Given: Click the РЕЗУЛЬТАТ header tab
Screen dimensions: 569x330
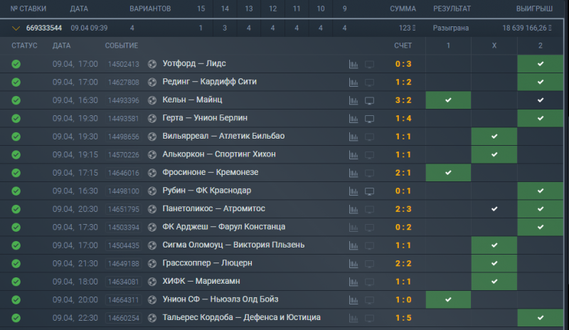Looking at the screenshot, I should coord(452,9).
